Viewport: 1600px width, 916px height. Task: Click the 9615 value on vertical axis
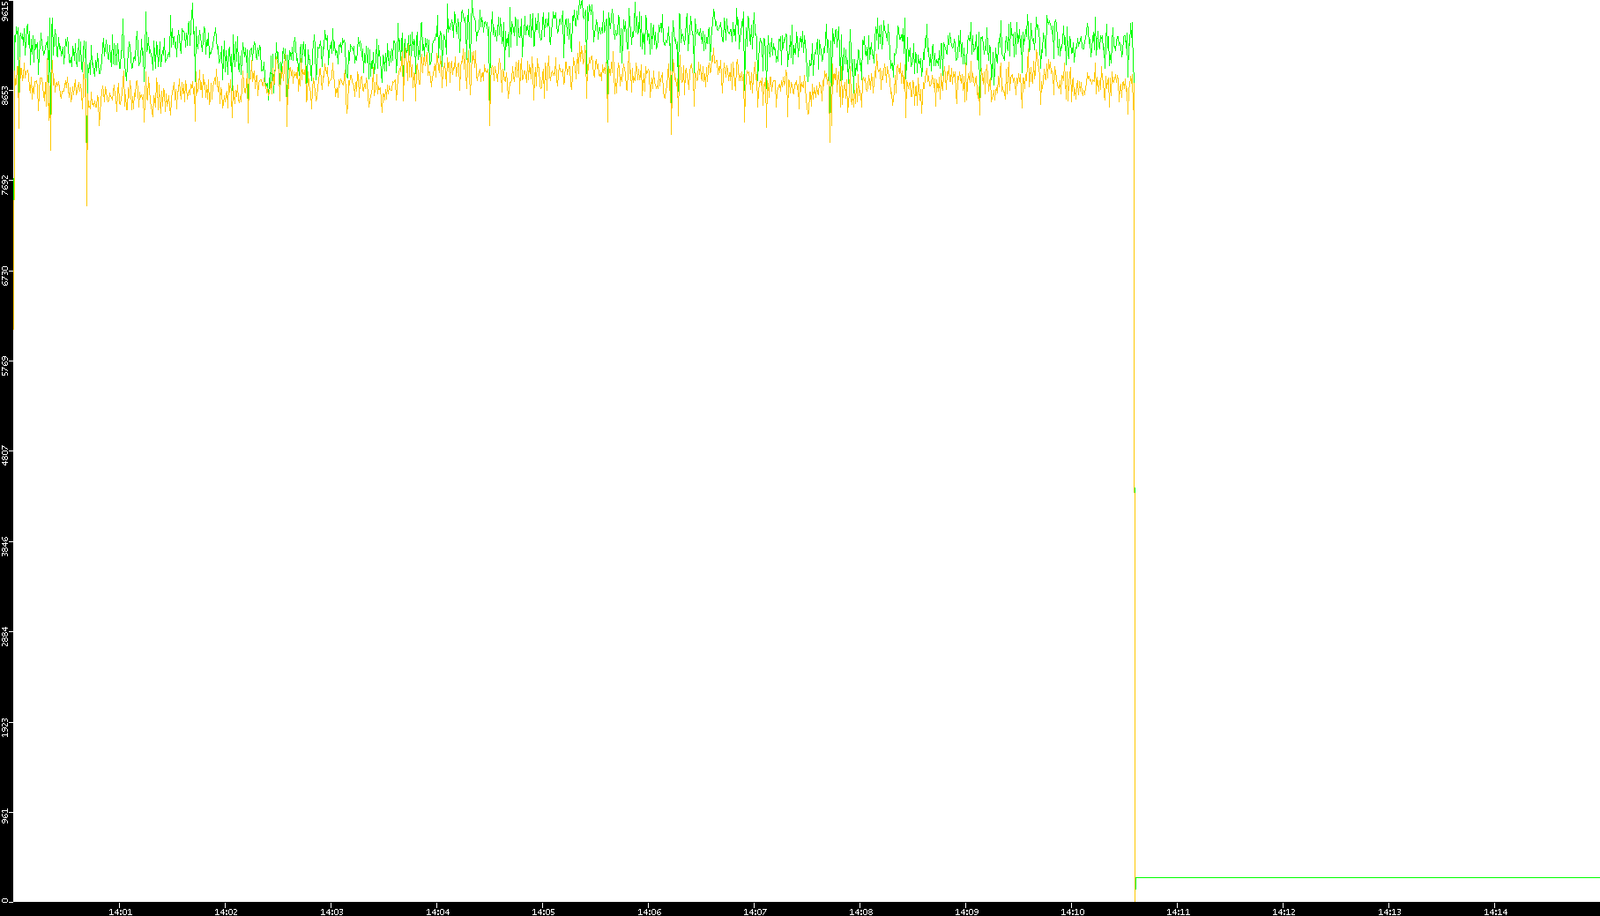point(6,11)
